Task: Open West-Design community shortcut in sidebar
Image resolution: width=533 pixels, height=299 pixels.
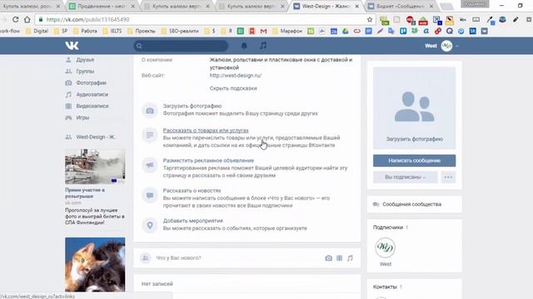Action: (96, 137)
